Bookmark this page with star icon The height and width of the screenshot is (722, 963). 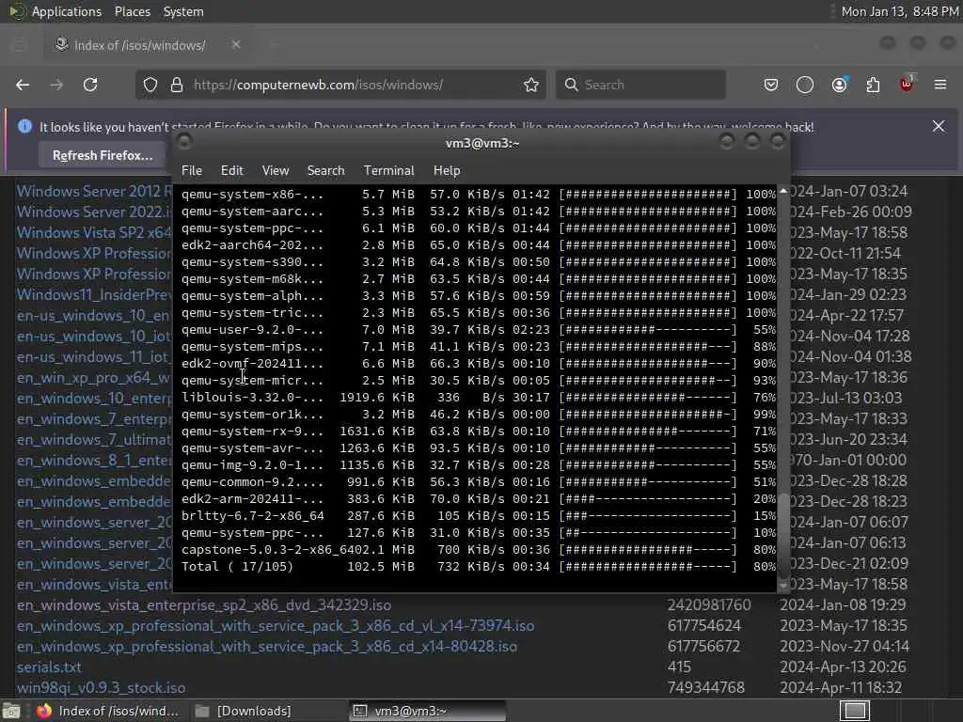click(x=531, y=85)
